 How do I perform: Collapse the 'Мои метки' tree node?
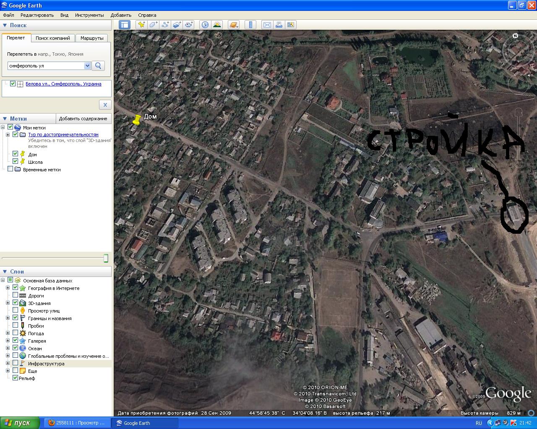point(3,127)
